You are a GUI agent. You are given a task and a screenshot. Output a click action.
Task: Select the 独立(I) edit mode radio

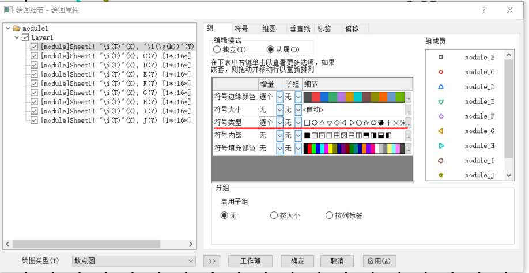(216, 50)
